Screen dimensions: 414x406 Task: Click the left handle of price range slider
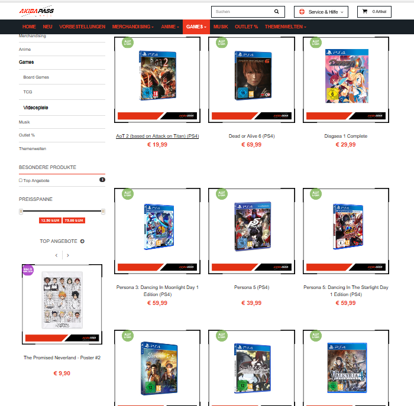(x=21, y=211)
